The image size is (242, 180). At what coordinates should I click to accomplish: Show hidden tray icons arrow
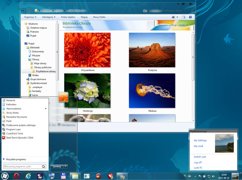(195, 176)
